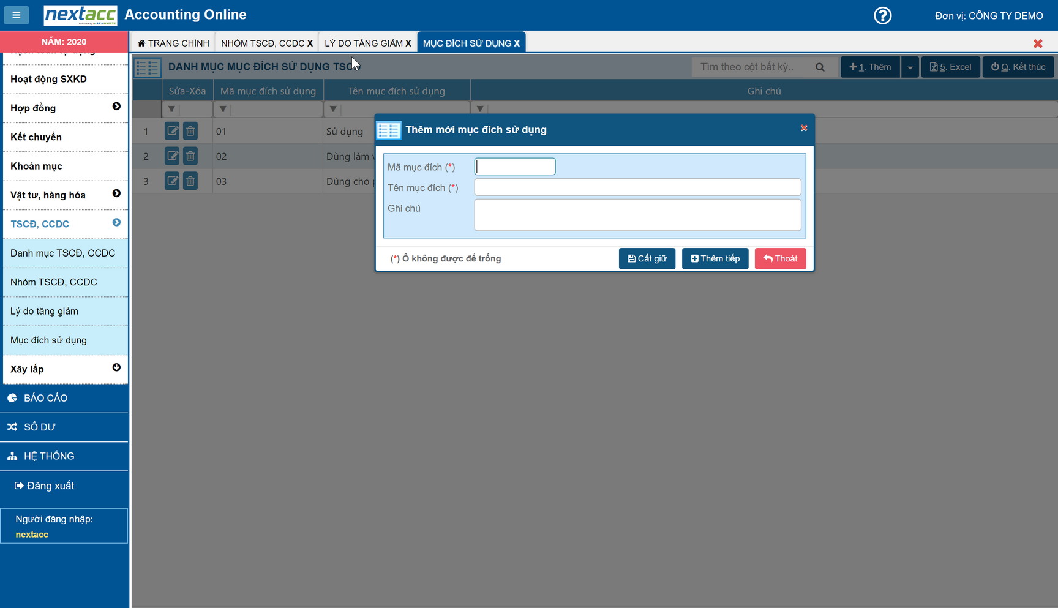Click edit icon for row 03
Viewport: 1058px width, 608px height.
(172, 181)
